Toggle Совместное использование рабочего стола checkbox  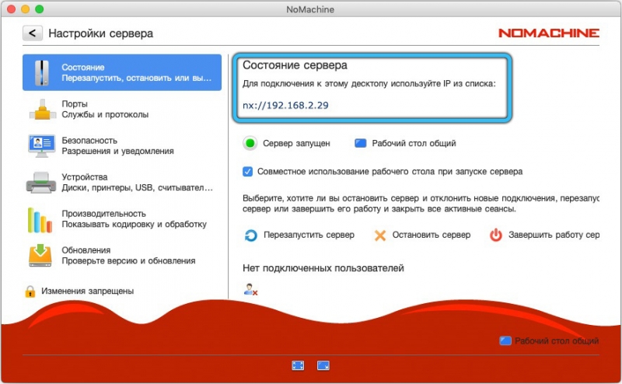pyautogui.click(x=247, y=172)
